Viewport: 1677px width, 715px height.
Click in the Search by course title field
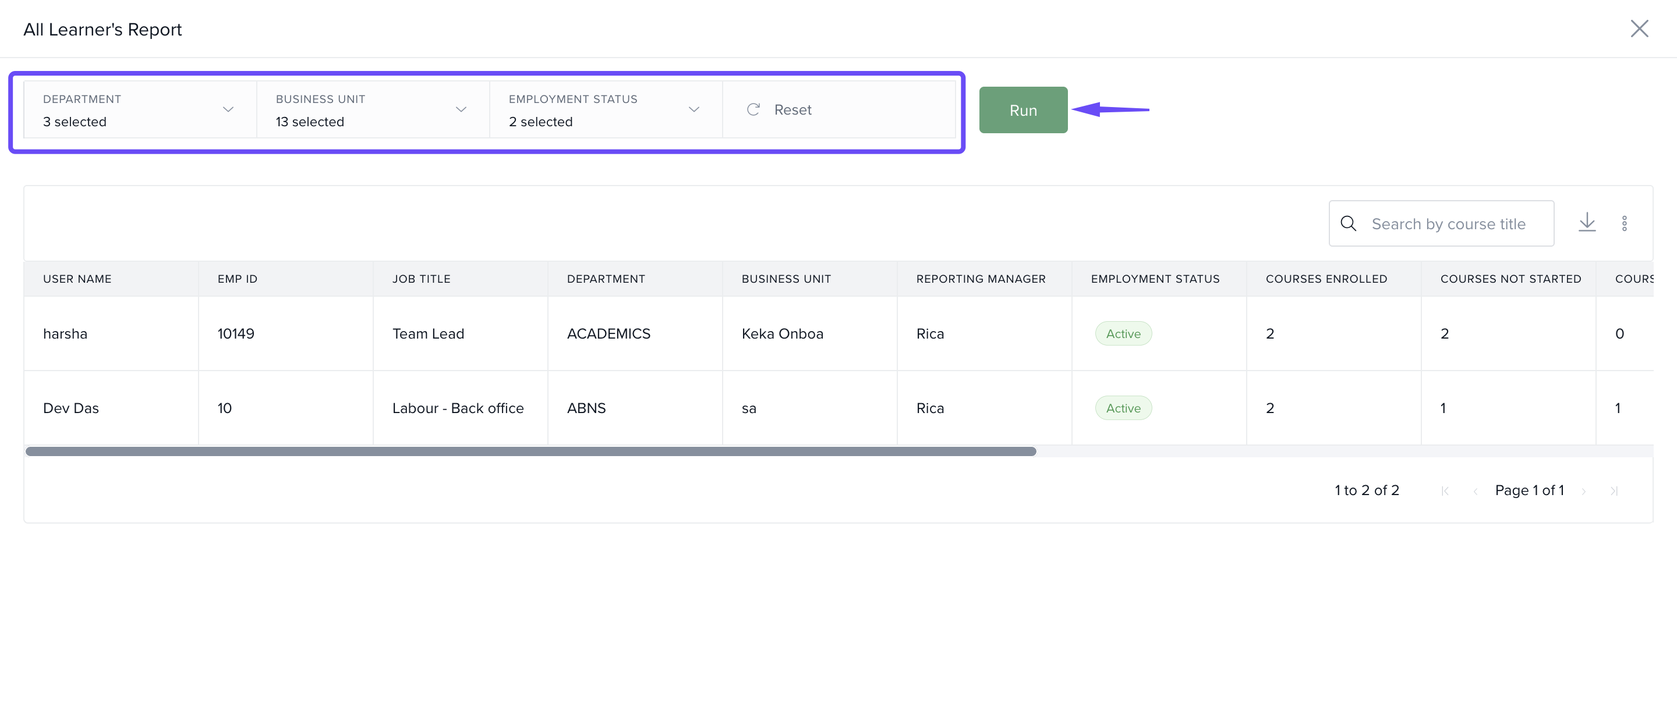[x=1449, y=223]
